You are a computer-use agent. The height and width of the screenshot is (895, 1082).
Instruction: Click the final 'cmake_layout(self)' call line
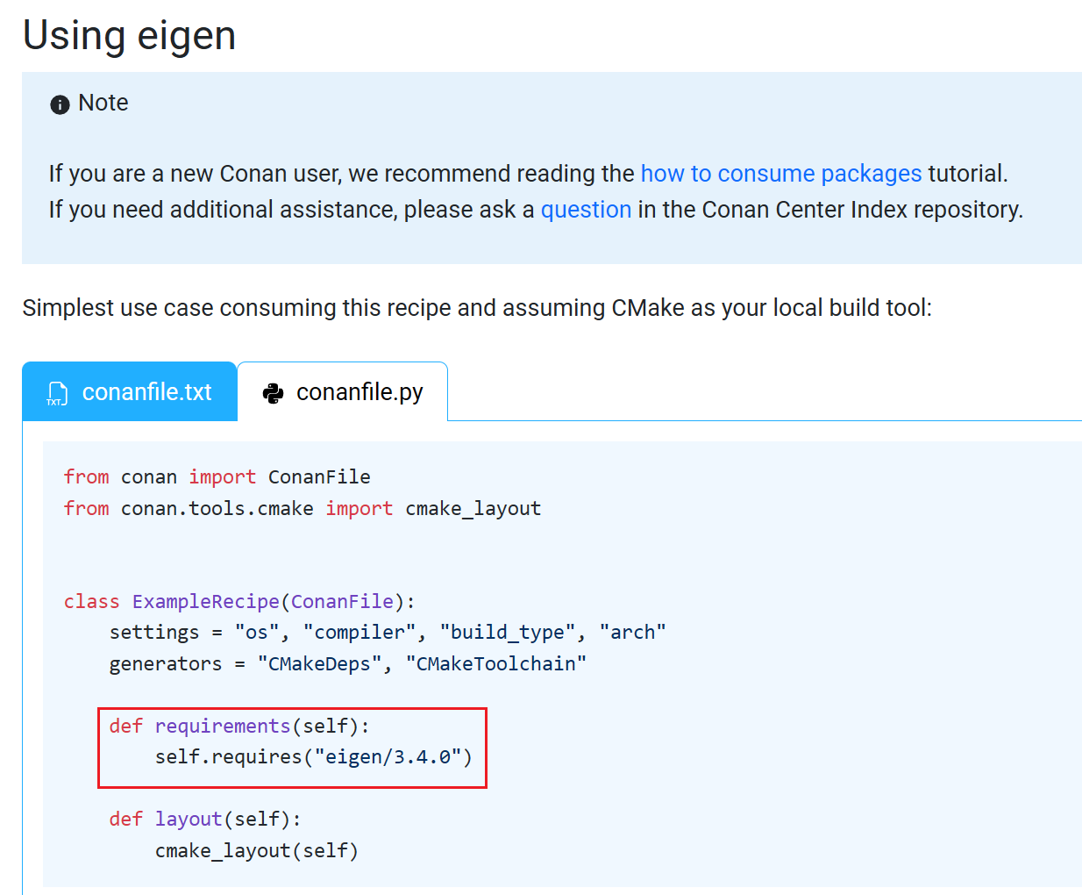point(256,851)
